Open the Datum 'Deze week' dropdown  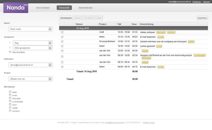click(30, 29)
